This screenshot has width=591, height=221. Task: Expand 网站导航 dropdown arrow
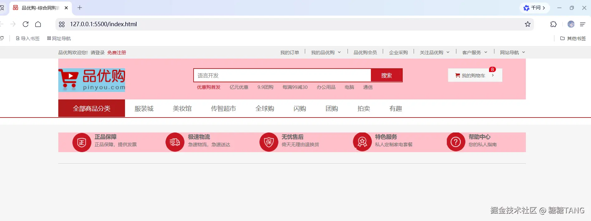(524, 52)
